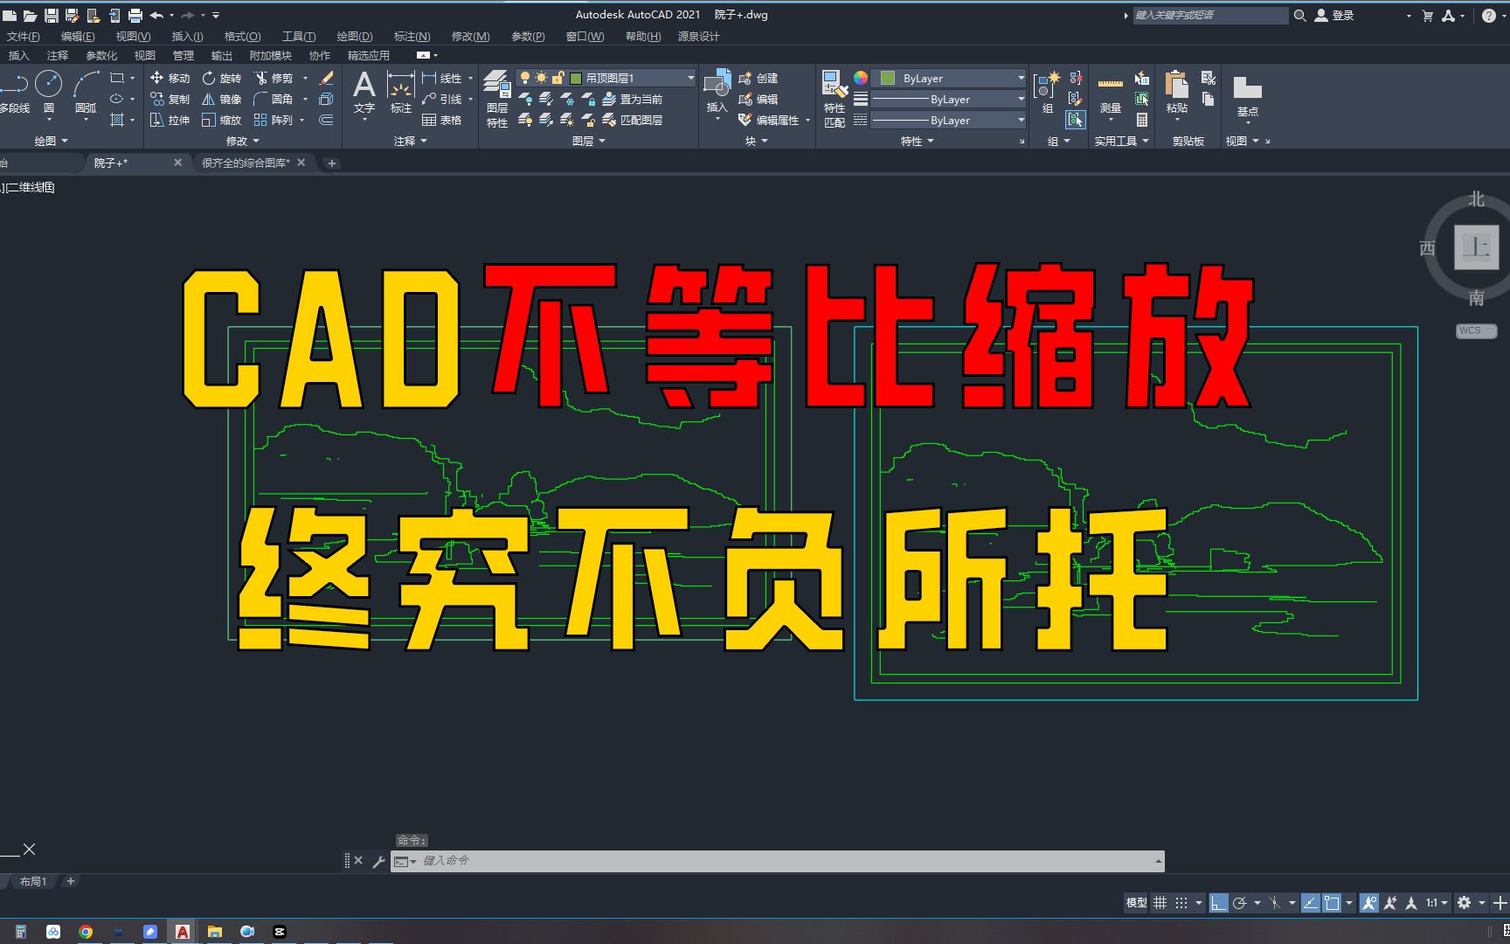
Task: Expand the 吊顶图层1 layer dropdown
Action: tap(690, 77)
